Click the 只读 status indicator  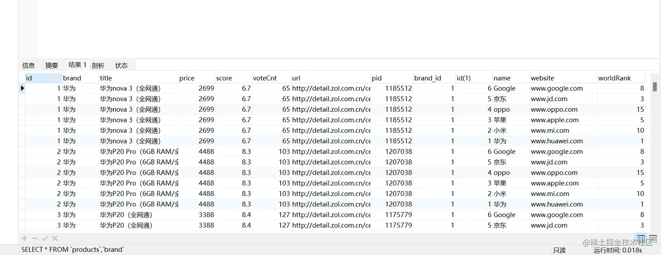[x=559, y=250]
